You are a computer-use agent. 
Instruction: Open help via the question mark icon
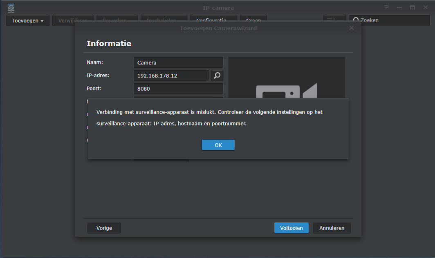coord(386,7)
